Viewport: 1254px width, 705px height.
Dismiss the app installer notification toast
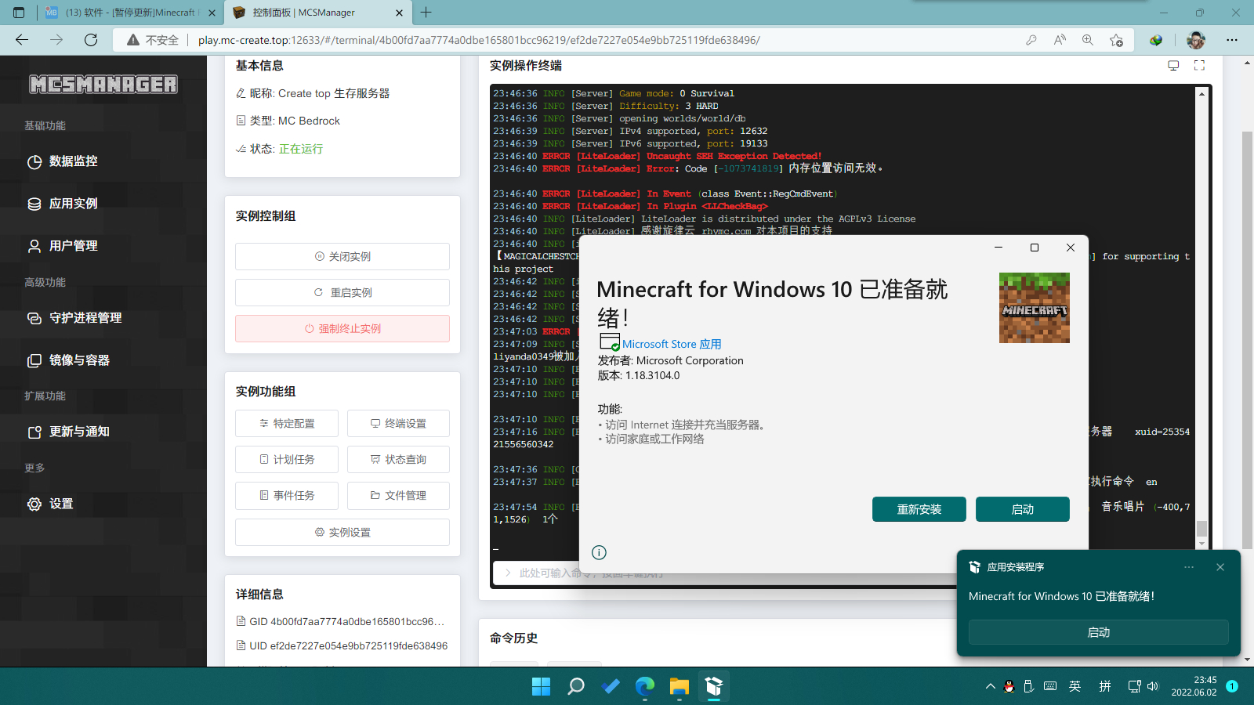1220,567
